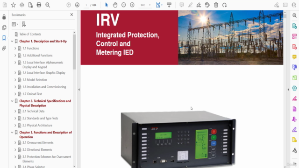This screenshot has height=168, width=299.
Task: Collapse Chapter 1 Description and Start-Up
Action: click(x=12, y=42)
